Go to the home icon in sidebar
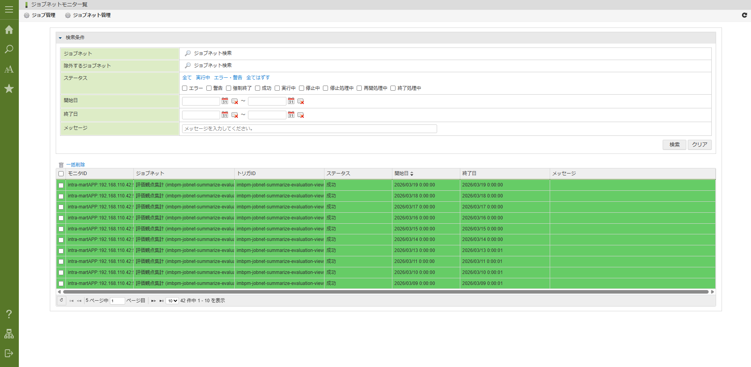The image size is (751, 367). point(9,30)
